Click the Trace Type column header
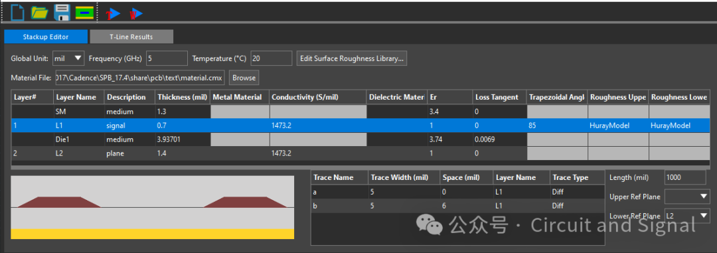 [577, 177]
